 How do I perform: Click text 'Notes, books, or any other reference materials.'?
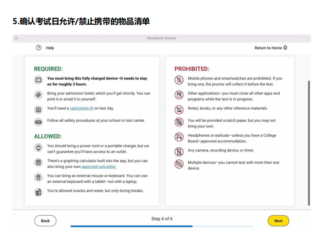click(x=228, y=108)
